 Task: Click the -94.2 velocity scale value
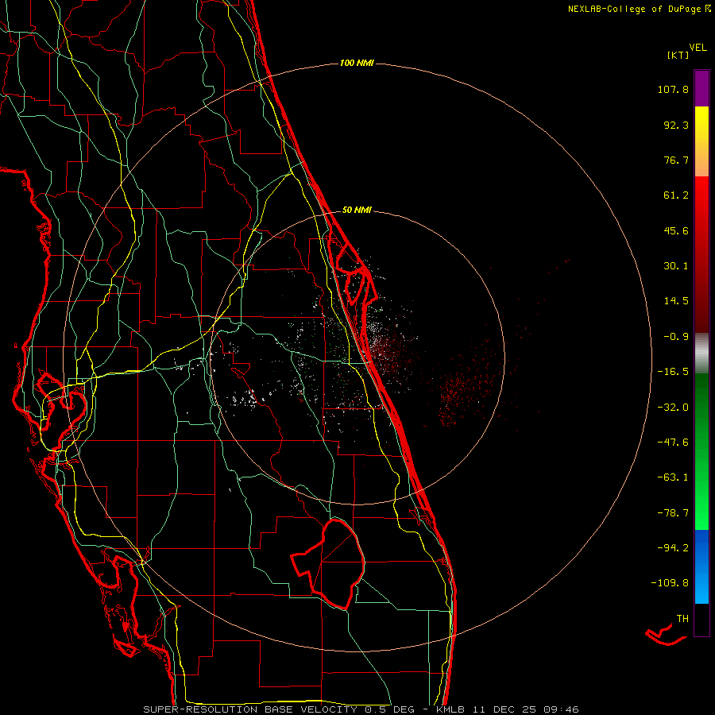click(x=673, y=548)
